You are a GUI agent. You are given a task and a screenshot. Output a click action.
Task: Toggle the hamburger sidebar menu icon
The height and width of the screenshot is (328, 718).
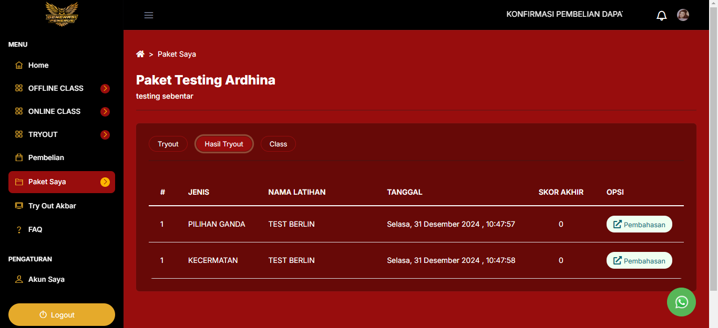pyautogui.click(x=149, y=15)
